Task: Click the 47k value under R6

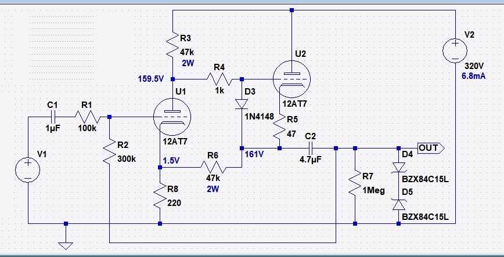Action: 213,178
